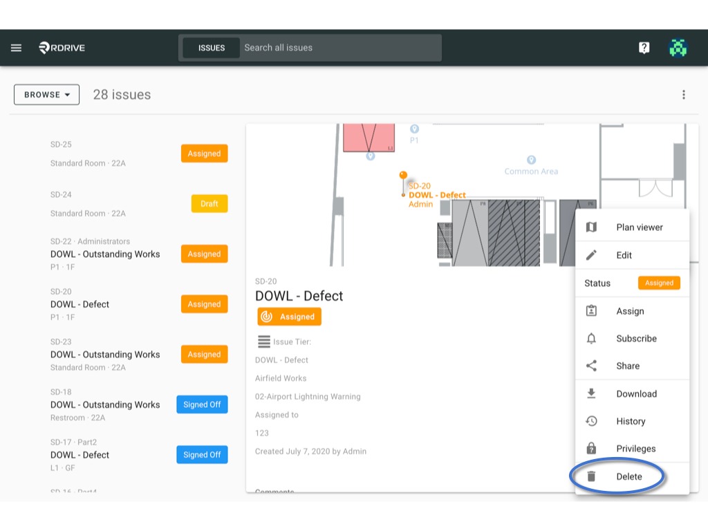Click the Assigned status button under DOWL - Defect
The image size is (708, 531).
290,317
